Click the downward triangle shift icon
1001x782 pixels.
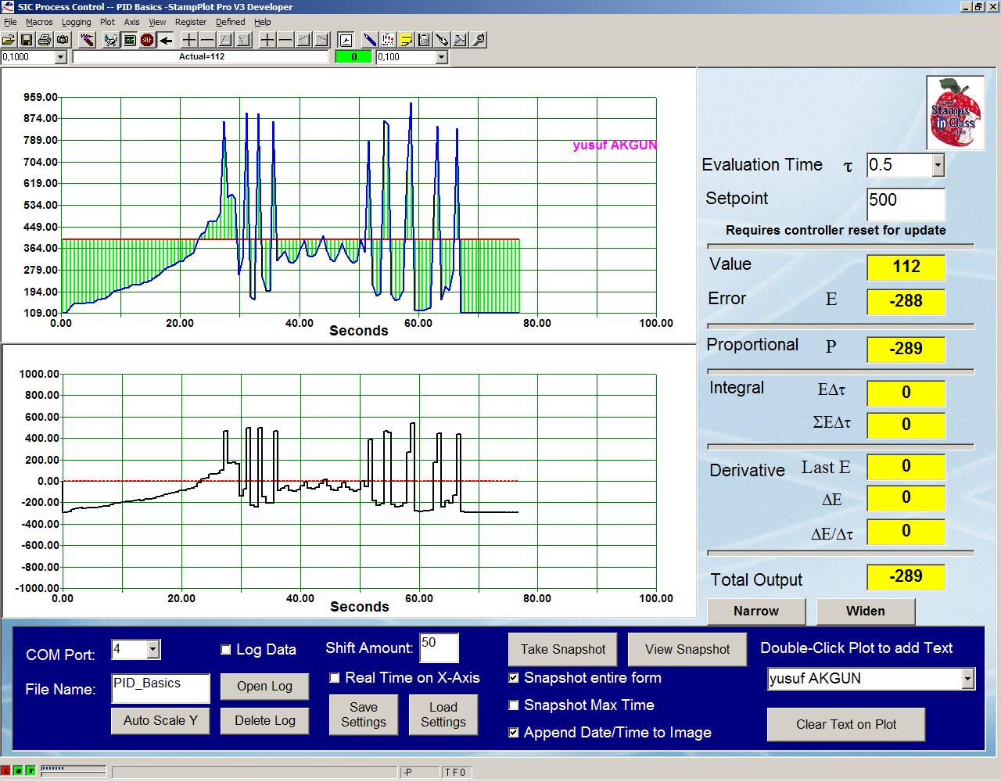243,40
